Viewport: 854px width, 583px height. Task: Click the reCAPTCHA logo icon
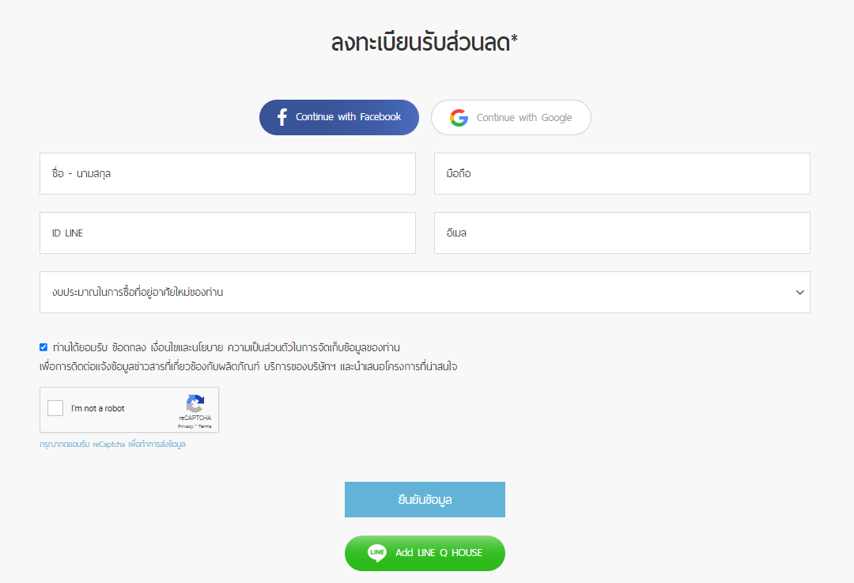(x=195, y=403)
